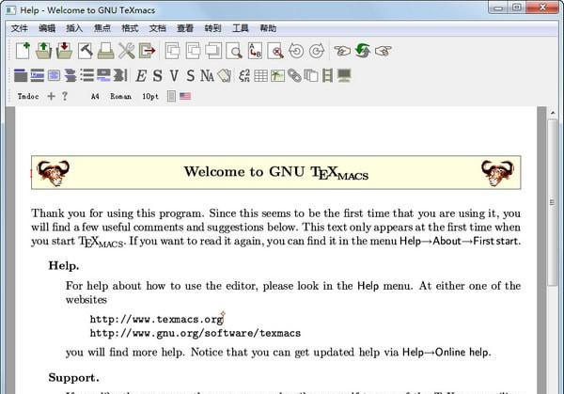Start a session with the computer monitor icon
Viewport: 564px width, 394px height.
click(344, 75)
